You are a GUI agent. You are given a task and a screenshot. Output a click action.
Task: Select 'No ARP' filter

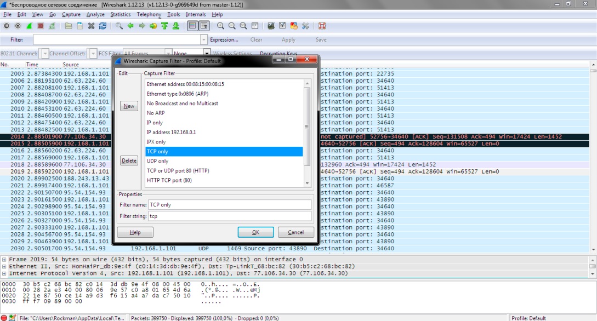pos(224,113)
